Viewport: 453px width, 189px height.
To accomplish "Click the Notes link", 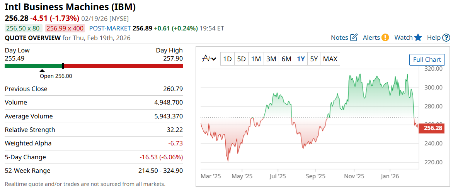I will coord(339,37).
